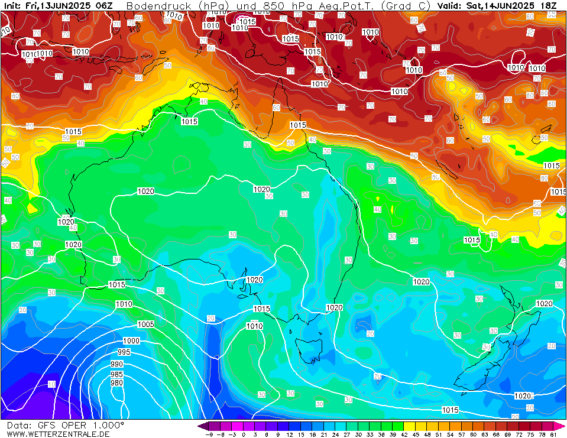Click the 985 isobar label
Viewport: 567px width, 438px height.
pos(117,374)
